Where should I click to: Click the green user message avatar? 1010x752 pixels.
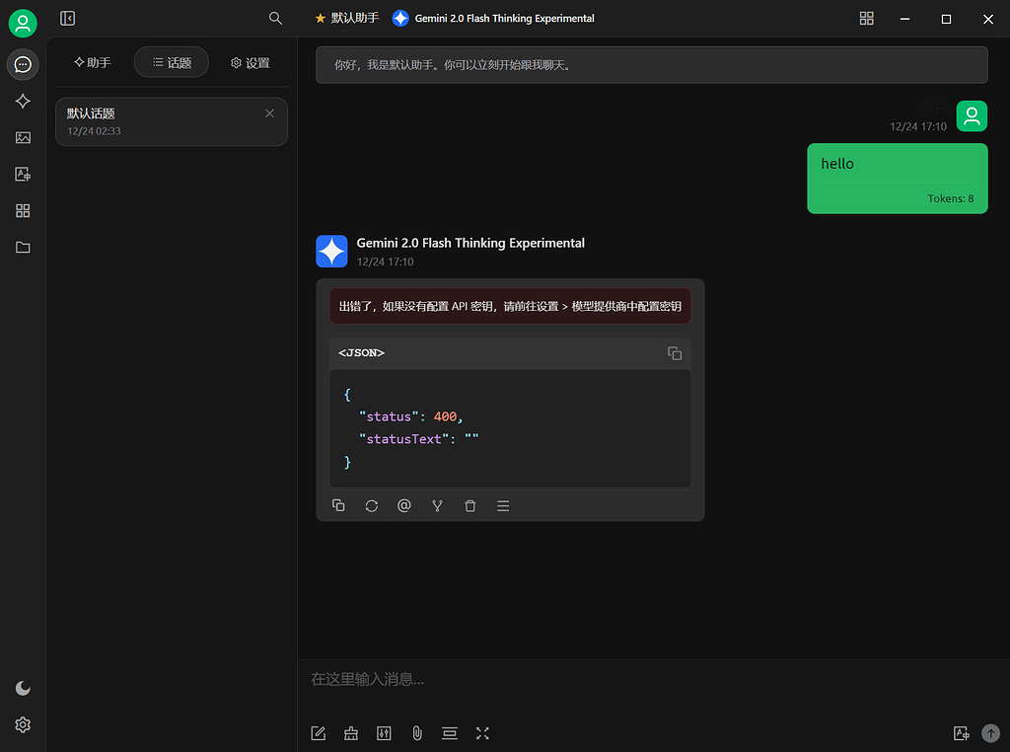click(x=972, y=116)
